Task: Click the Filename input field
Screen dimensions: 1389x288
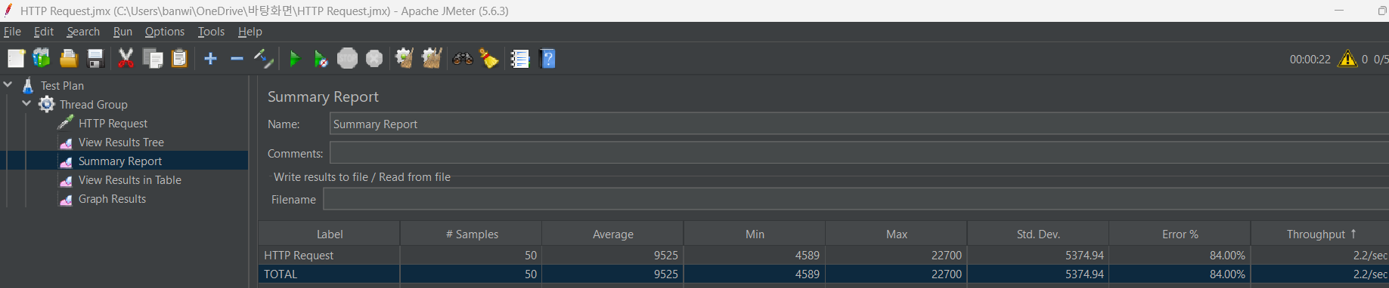Action: [x=855, y=200]
